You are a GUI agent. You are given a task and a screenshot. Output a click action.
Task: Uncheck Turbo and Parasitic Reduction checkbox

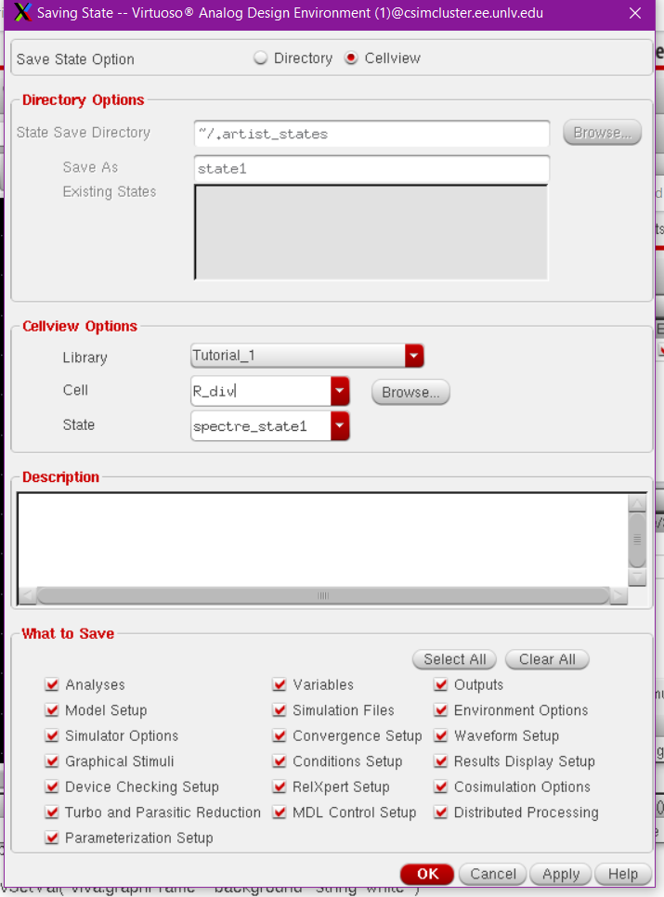pos(52,812)
